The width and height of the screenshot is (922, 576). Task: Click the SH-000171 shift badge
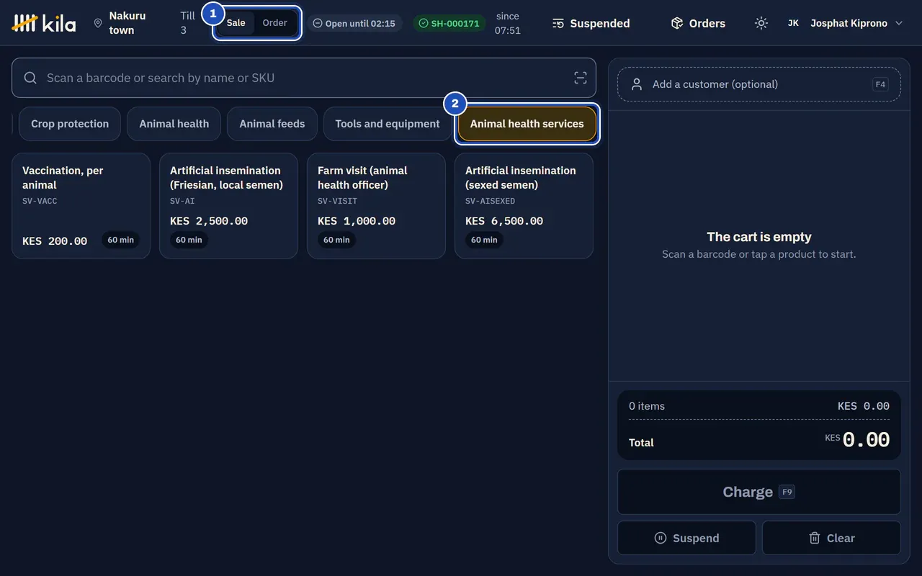449,23
